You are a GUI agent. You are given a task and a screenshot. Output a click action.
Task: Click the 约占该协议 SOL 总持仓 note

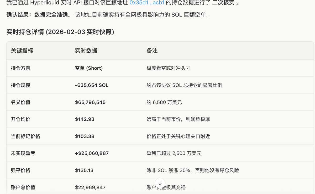point(184,85)
